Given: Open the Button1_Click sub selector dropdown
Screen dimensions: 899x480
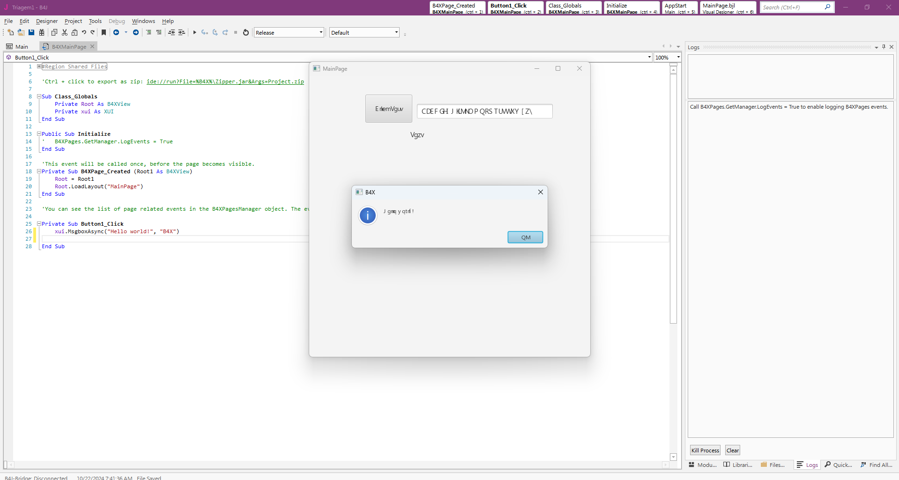Looking at the screenshot, I should click(x=650, y=57).
